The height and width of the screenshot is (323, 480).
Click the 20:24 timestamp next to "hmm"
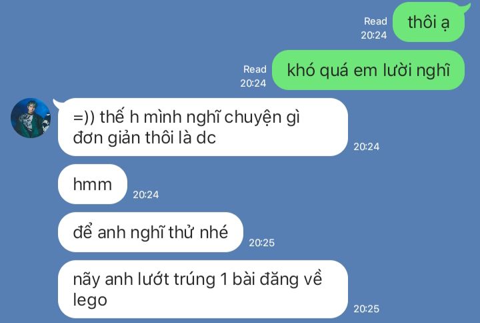pyautogui.click(x=146, y=195)
